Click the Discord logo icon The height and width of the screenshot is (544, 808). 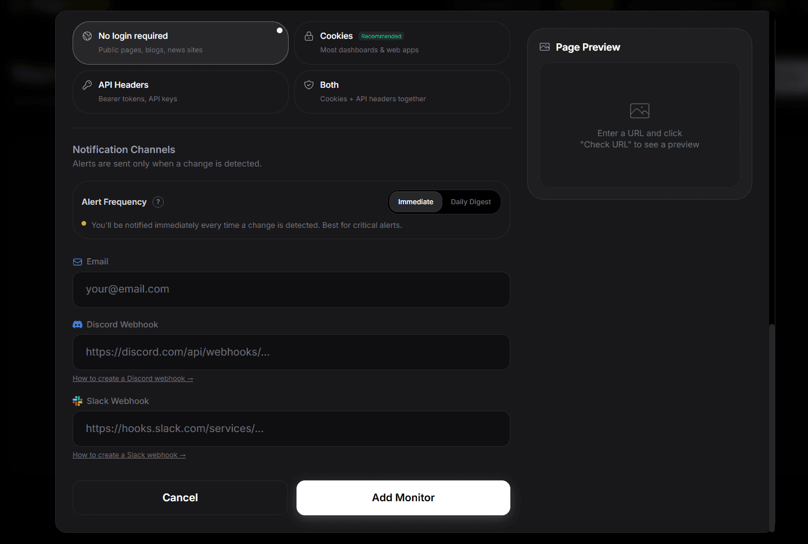pos(77,324)
